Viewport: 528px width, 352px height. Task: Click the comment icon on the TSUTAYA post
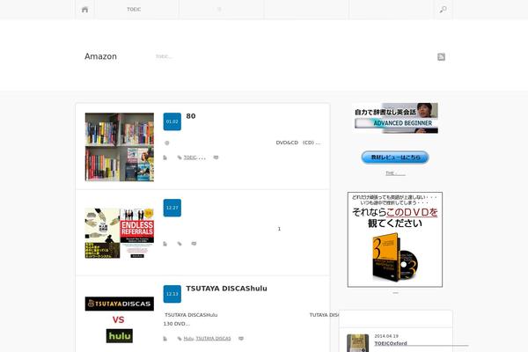pyautogui.click(x=241, y=339)
